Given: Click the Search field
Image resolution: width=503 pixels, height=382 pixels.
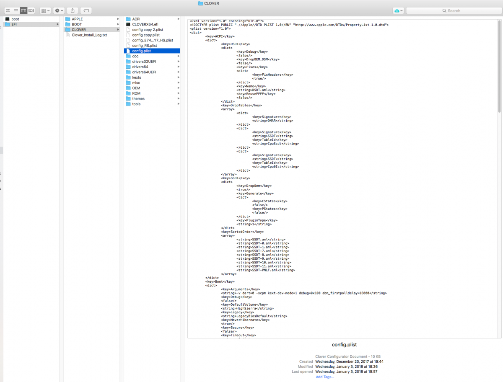Looking at the screenshot, I should click(454, 10).
